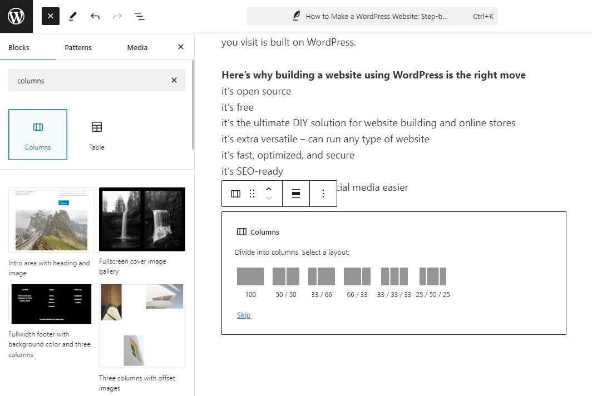The height and width of the screenshot is (396, 592).
Task: Click the "it's extra versatile" line
Action: [325, 139]
